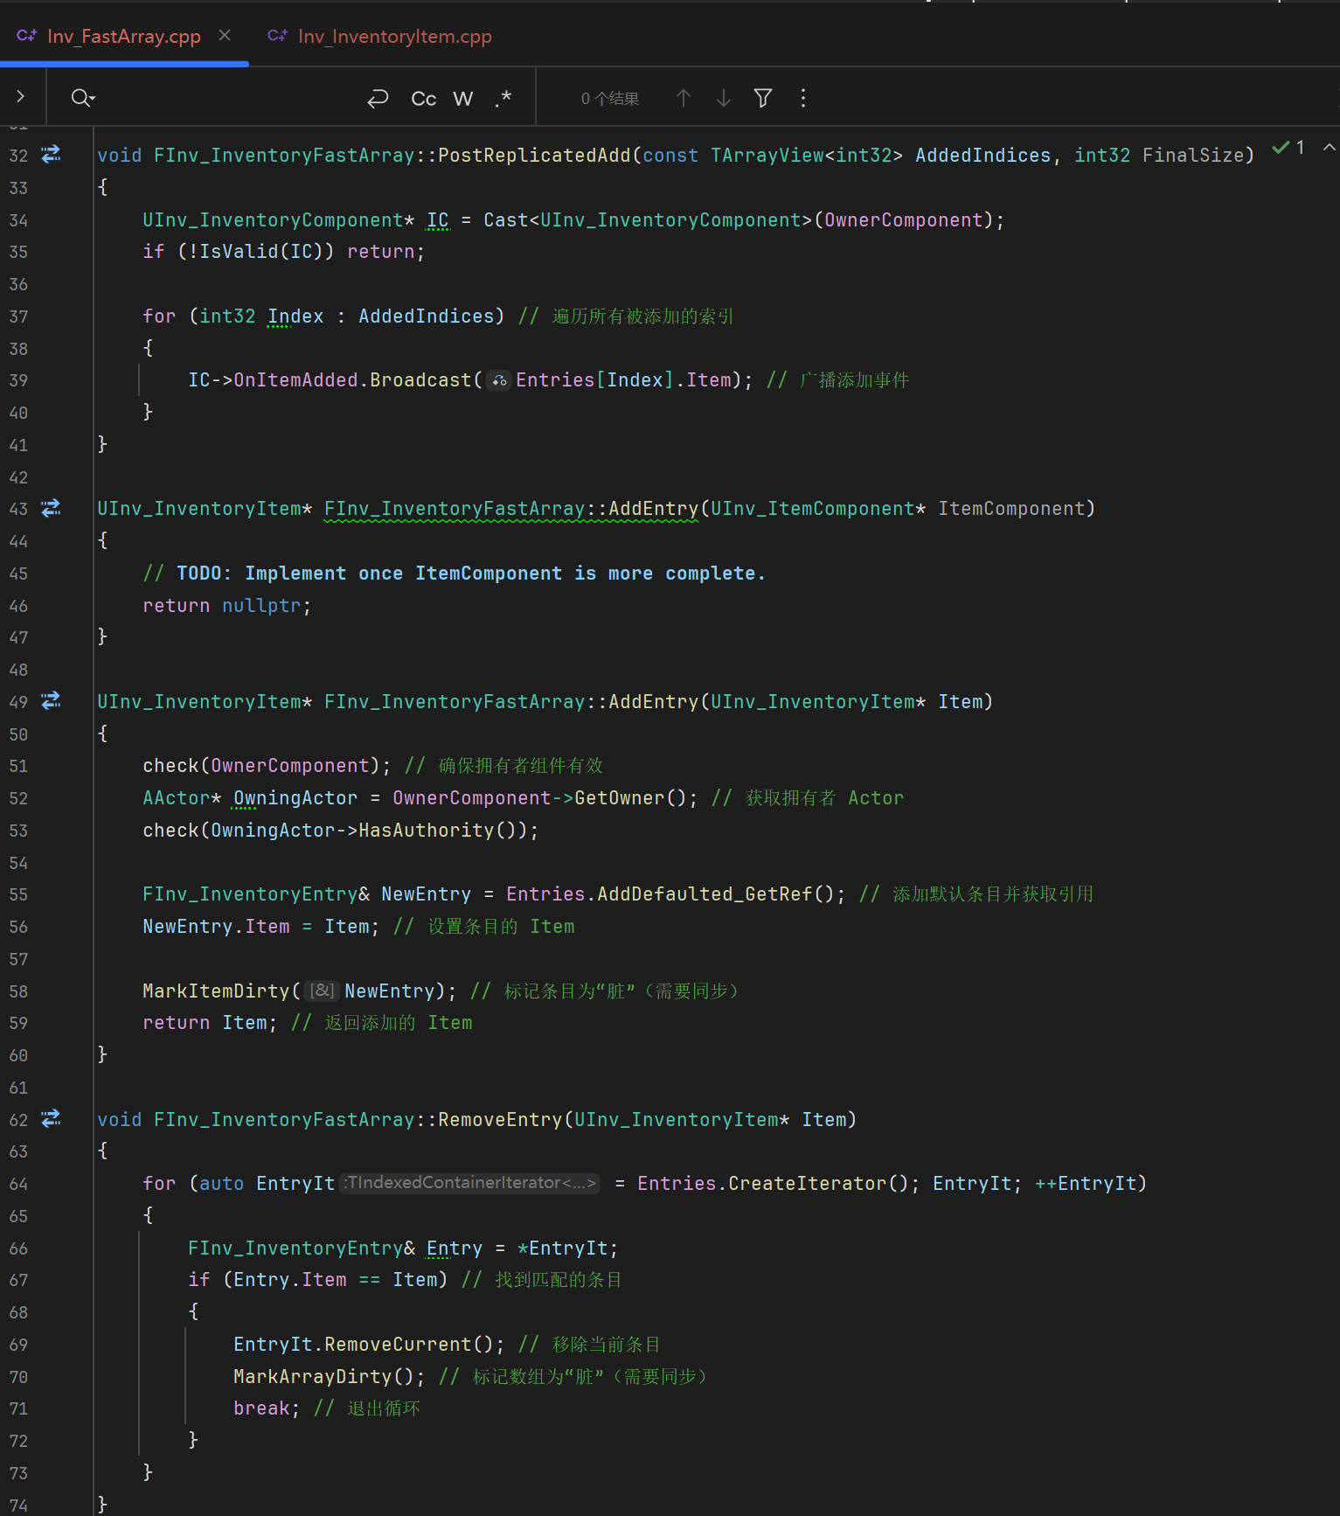Toggle whole words (W) option
The height and width of the screenshot is (1516, 1340).
point(463,99)
